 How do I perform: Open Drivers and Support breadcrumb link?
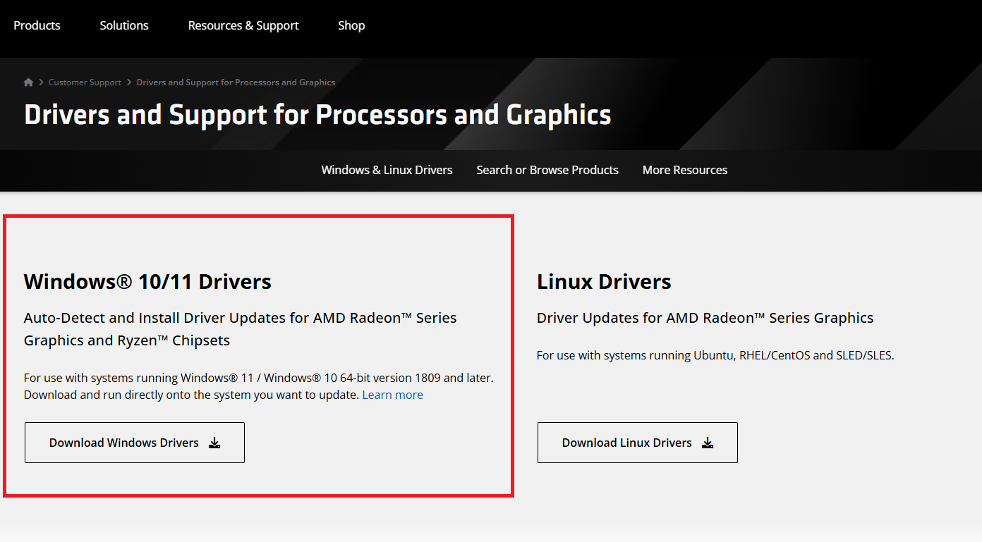[x=236, y=82]
